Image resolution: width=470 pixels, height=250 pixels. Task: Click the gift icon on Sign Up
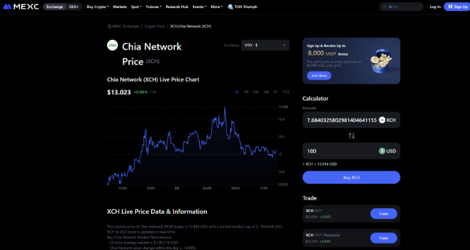click(450, 7)
